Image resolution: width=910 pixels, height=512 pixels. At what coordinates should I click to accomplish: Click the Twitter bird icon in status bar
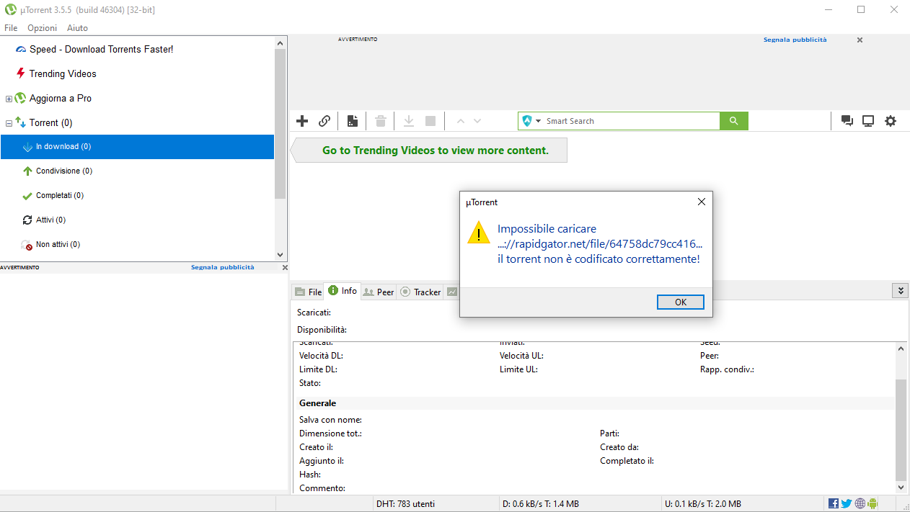coord(847,503)
